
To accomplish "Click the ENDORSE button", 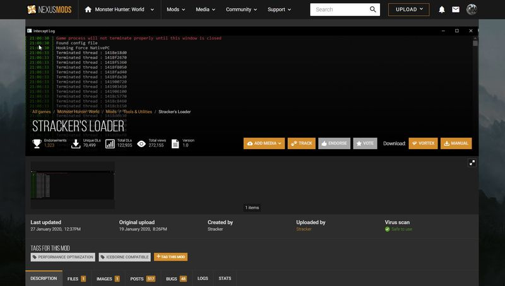I will [x=334, y=143].
